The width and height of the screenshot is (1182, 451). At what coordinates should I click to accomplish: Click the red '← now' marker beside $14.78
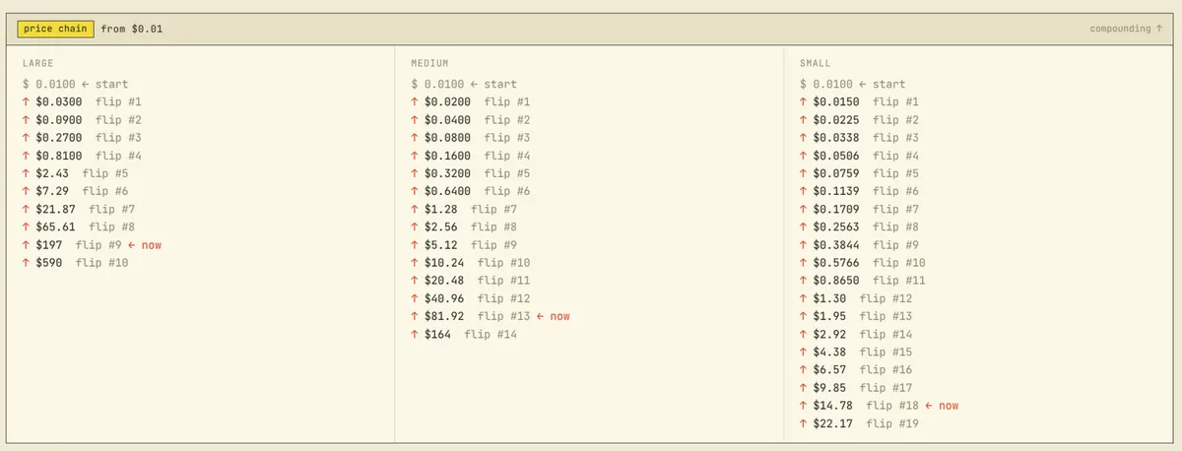click(943, 405)
